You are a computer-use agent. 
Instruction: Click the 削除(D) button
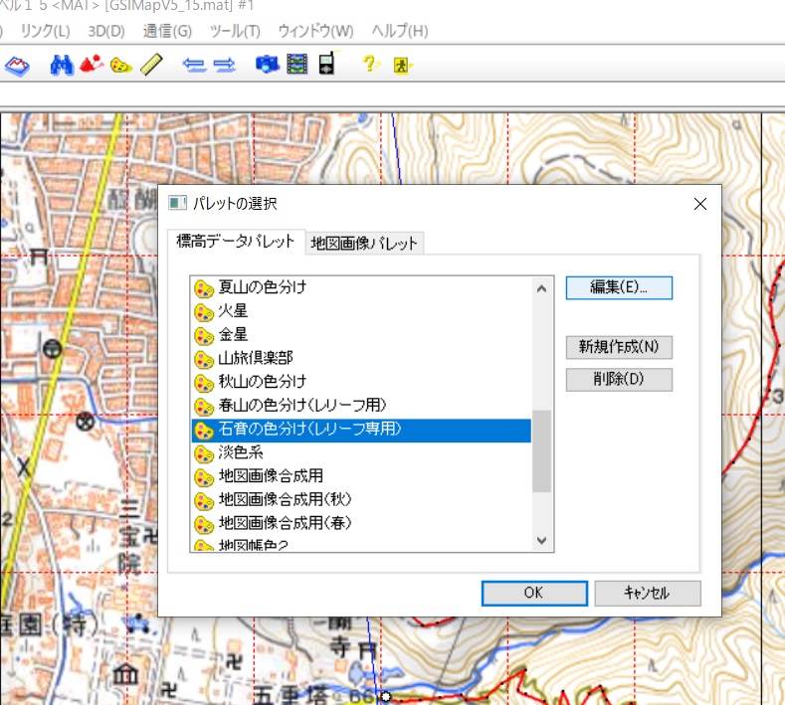pyautogui.click(x=619, y=379)
